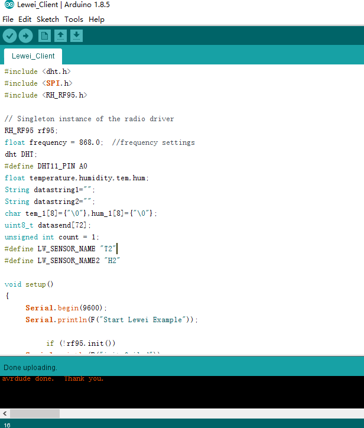Open the File menu

coord(8,20)
